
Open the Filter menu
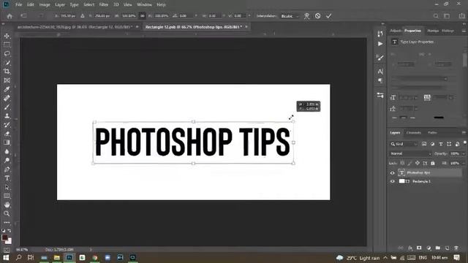tap(104, 4)
